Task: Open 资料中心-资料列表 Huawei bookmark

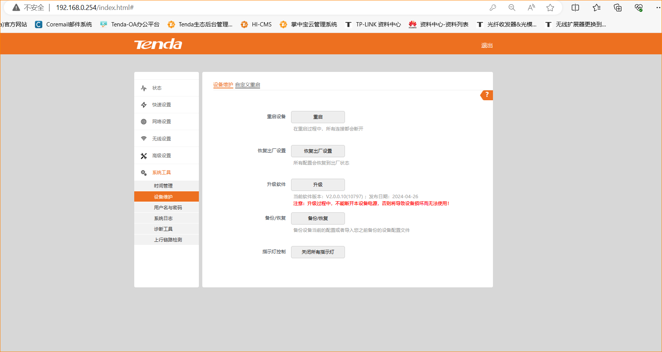Action: (439, 24)
